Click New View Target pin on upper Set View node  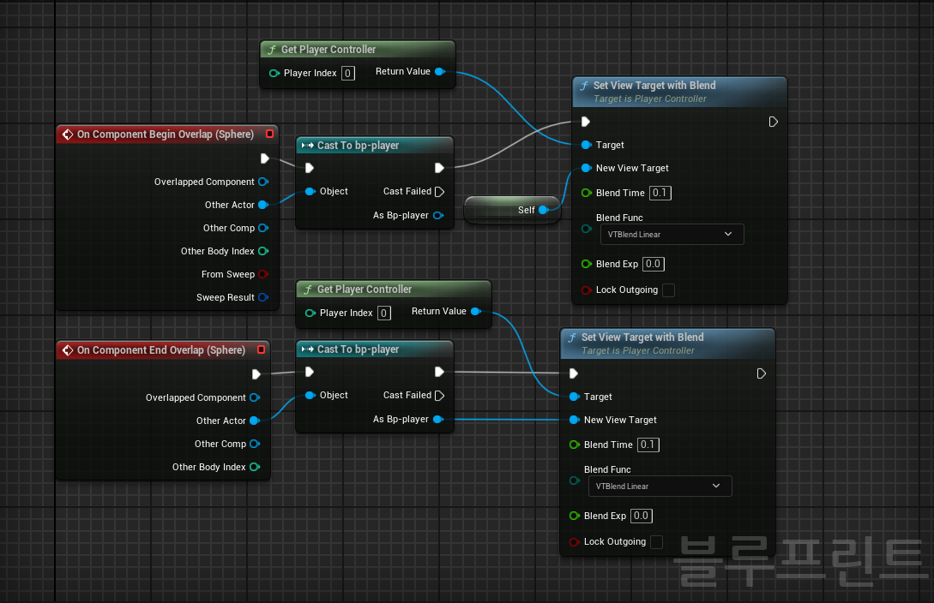tap(586, 168)
